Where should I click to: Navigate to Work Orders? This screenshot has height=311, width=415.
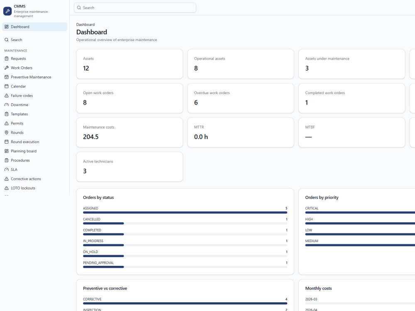[35, 68]
